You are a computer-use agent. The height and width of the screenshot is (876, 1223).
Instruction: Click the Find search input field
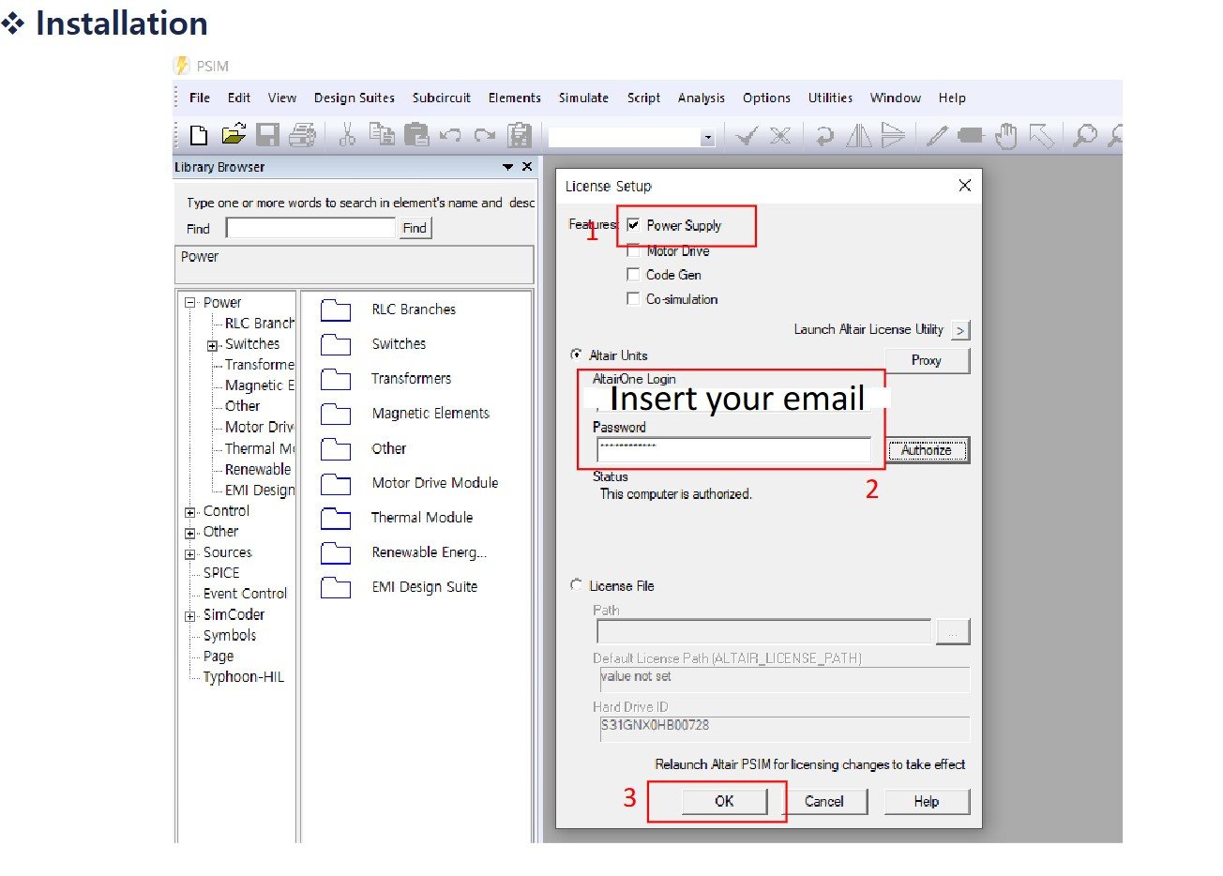click(311, 228)
